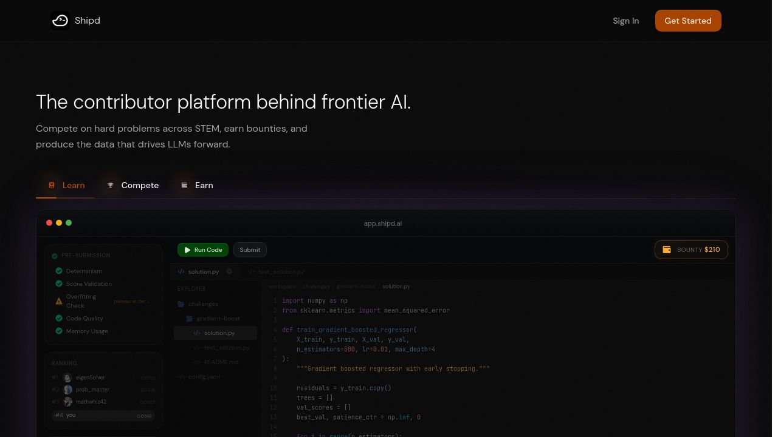This screenshot has height=437, width=778.
Task: Expand the gradient-boost folder in explorer
Action: 213,319
